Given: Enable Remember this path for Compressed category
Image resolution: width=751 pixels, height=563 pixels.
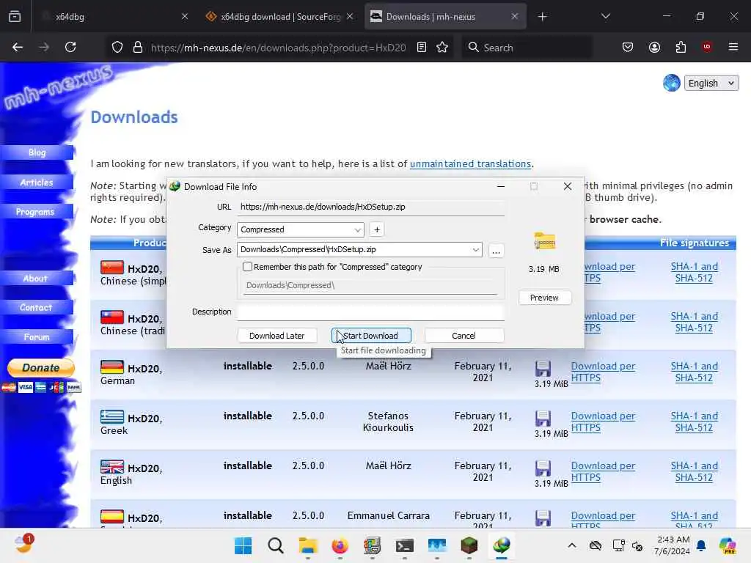Looking at the screenshot, I should point(247,267).
